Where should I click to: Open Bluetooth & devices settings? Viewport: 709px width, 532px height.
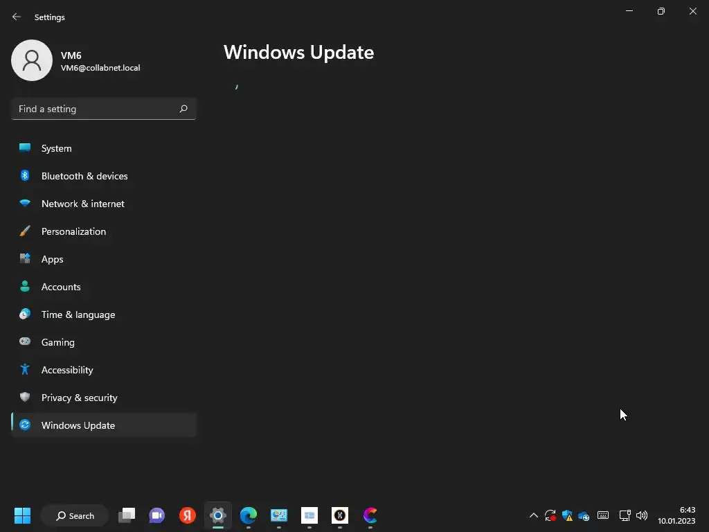[x=104, y=176]
